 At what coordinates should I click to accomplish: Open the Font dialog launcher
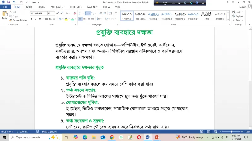coord(76,25)
